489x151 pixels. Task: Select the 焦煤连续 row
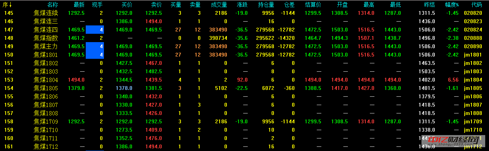pyautogui.click(x=244, y=13)
